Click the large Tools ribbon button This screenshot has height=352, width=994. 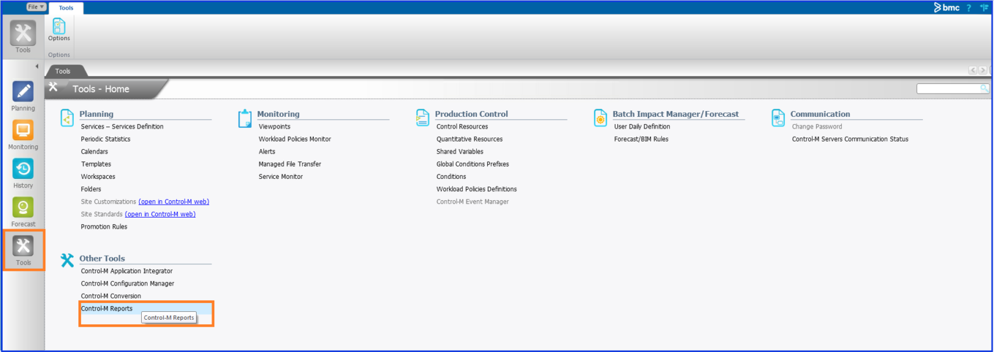(x=23, y=35)
